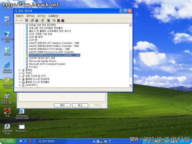The height and width of the screenshot is (144, 192).
Task: Open the 보기(V) menu
Action: click(x=41, y=16)
